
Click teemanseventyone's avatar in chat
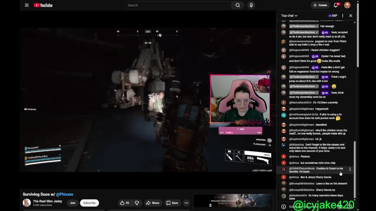click(283, 42)
